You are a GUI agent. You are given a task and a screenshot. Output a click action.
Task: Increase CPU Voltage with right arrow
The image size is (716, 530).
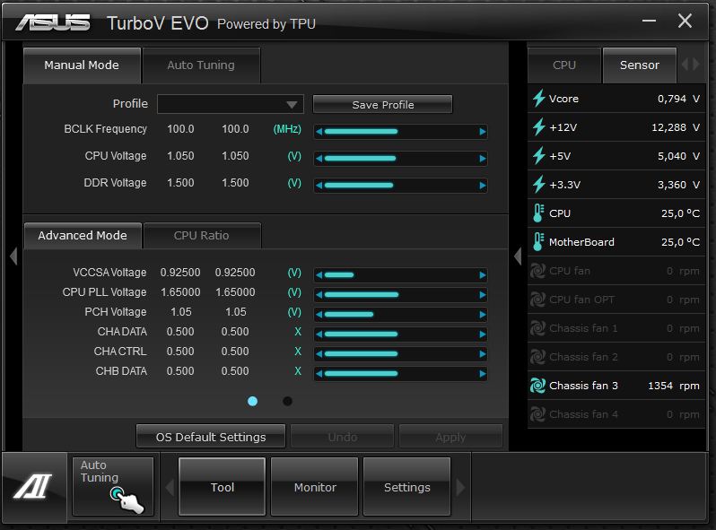(482, 159)
